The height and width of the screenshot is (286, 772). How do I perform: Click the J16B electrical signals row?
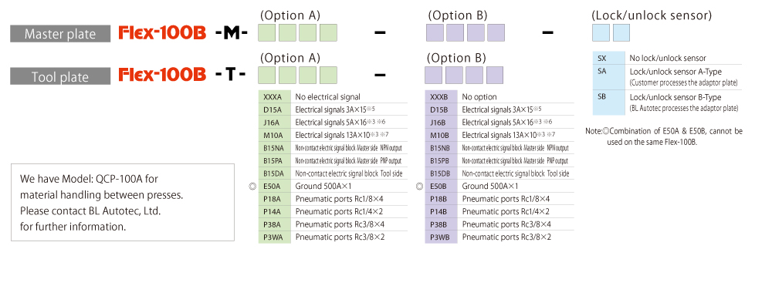(499, 123)
